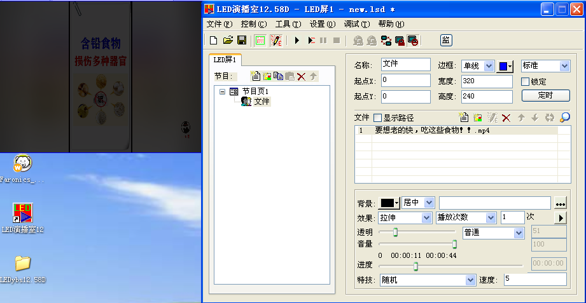
Task: Move file up arrow in 文件 toolbar
Action: (x=521, y=118)
